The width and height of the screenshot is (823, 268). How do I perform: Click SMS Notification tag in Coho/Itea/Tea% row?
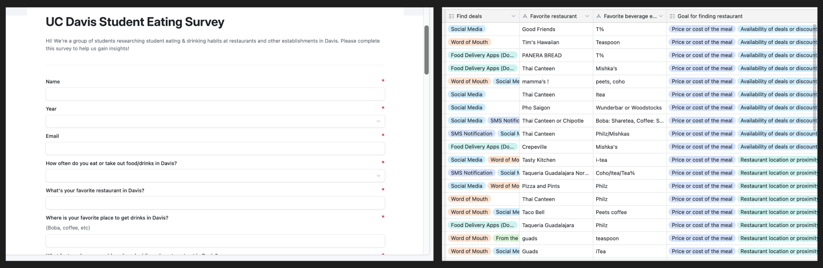(471, 173)
